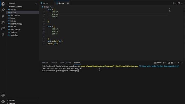The image size is (185, 104).
Task: Click the Python terminal profile label
Action: coord(158,63)
